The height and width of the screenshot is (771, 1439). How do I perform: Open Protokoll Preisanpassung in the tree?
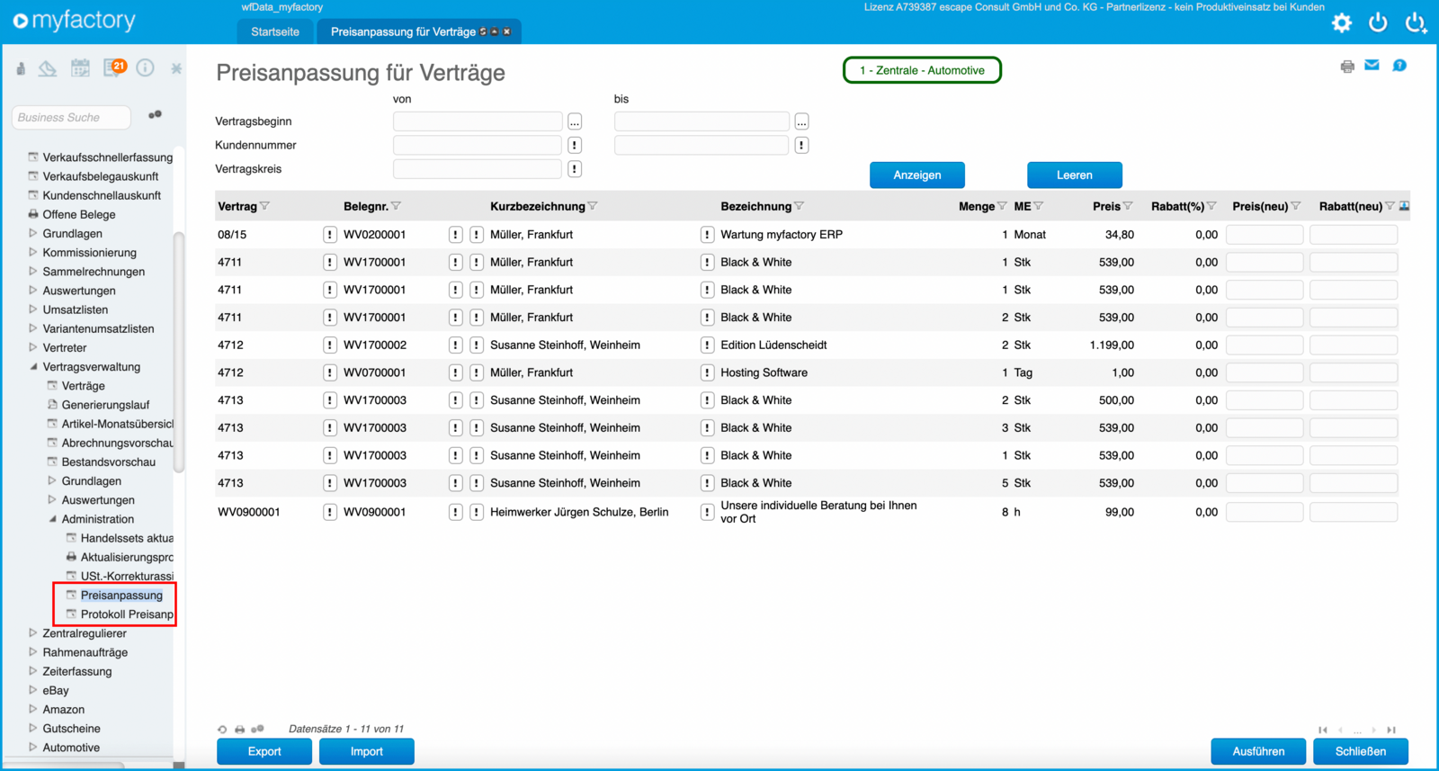[x=127, y=614]
